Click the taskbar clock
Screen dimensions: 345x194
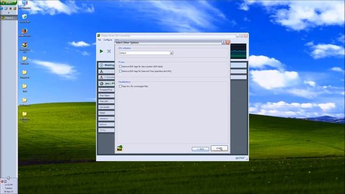coord(9,188)
